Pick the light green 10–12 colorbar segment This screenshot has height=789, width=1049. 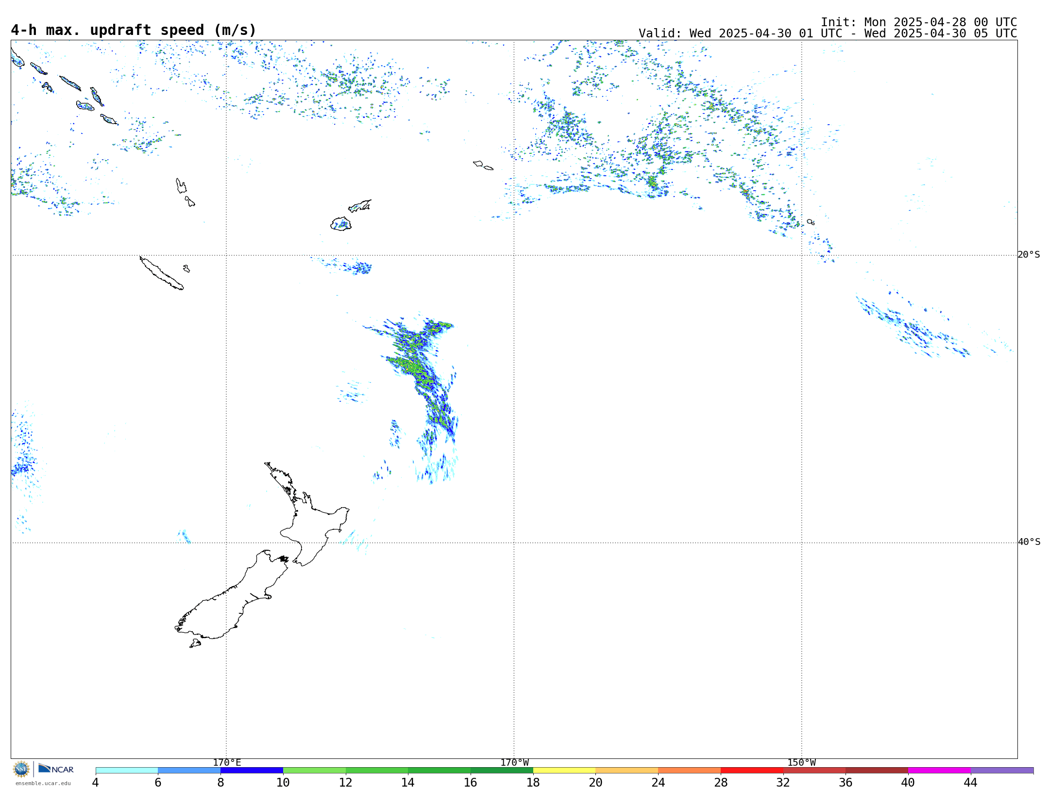314,770
